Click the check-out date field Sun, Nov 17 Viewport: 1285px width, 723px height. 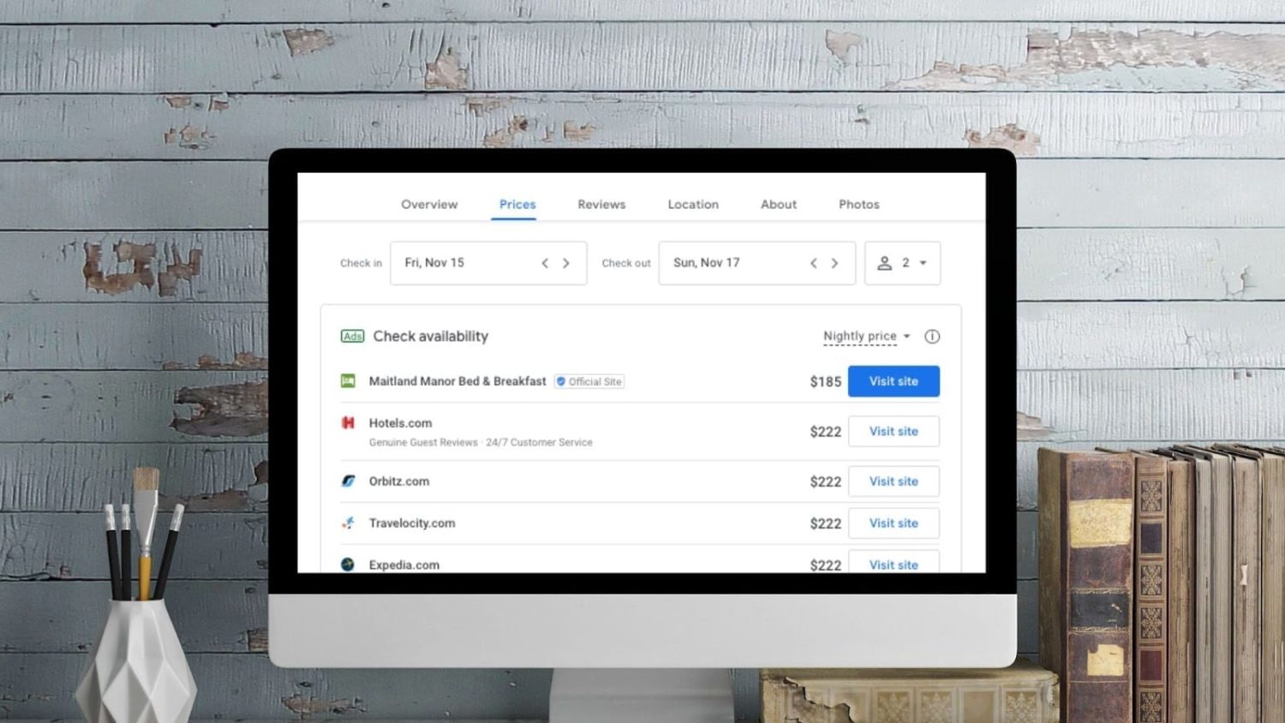coord(756,263)
